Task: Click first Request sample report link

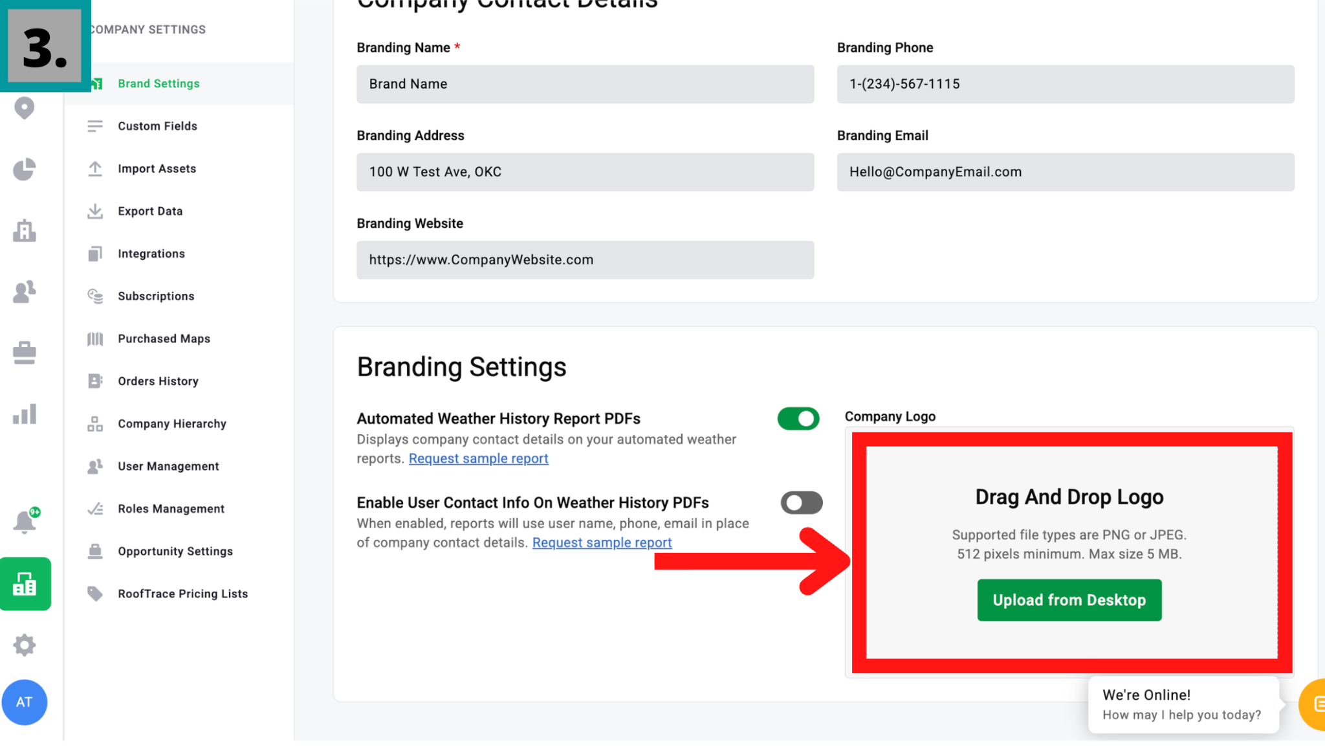Action: (478, 459)
